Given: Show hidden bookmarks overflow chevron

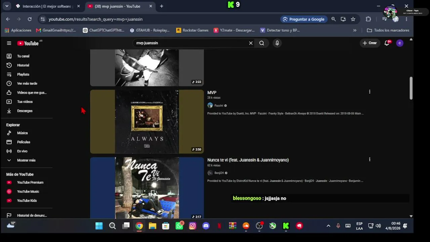Looking at the screenshot, I should pos(355,30).
